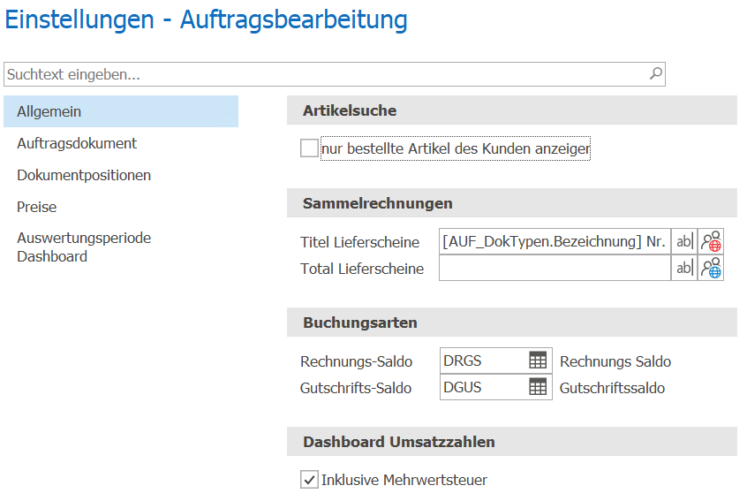The image size is (747, 501).
Task: Click the Total Lieferscheine label
Action: [x=362, y=269]
